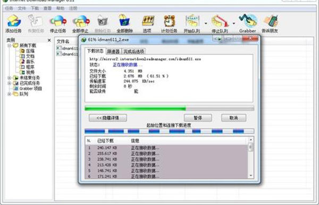319x205 pixels.
Task: Click the 添加任务 (add task) toolbar icon
Action: tap(14, 21)
